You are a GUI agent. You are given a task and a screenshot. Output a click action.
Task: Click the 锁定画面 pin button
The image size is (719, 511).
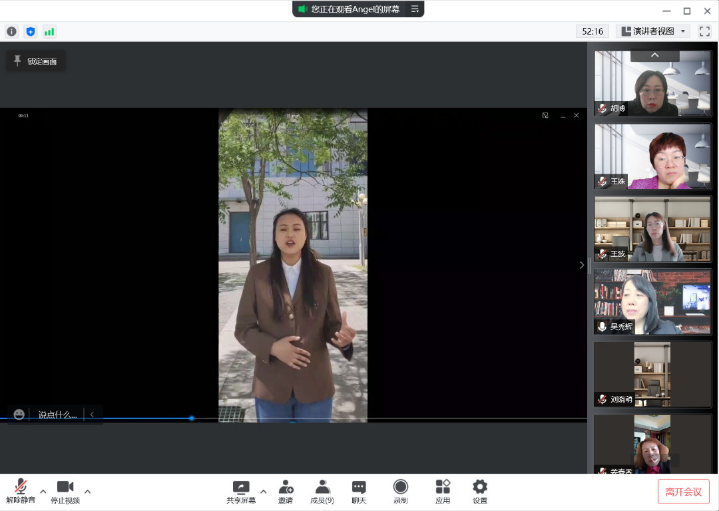click(36, 61)
